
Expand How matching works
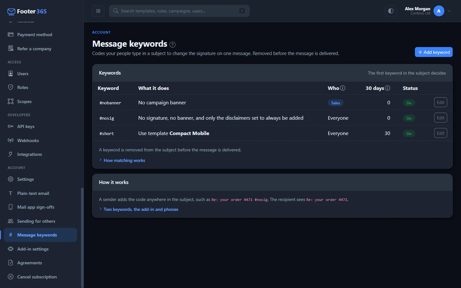(122, 160)
